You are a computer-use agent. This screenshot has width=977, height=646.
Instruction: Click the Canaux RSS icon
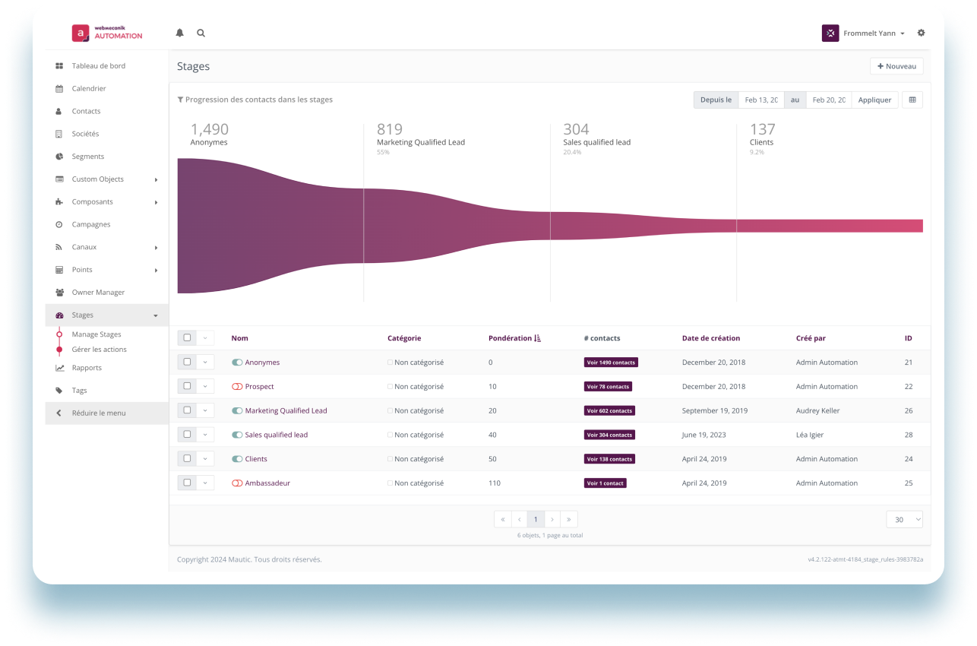coord(59,248)
